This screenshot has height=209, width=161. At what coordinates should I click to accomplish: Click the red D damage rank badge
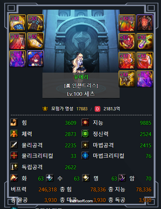click(x=98, y=109)
